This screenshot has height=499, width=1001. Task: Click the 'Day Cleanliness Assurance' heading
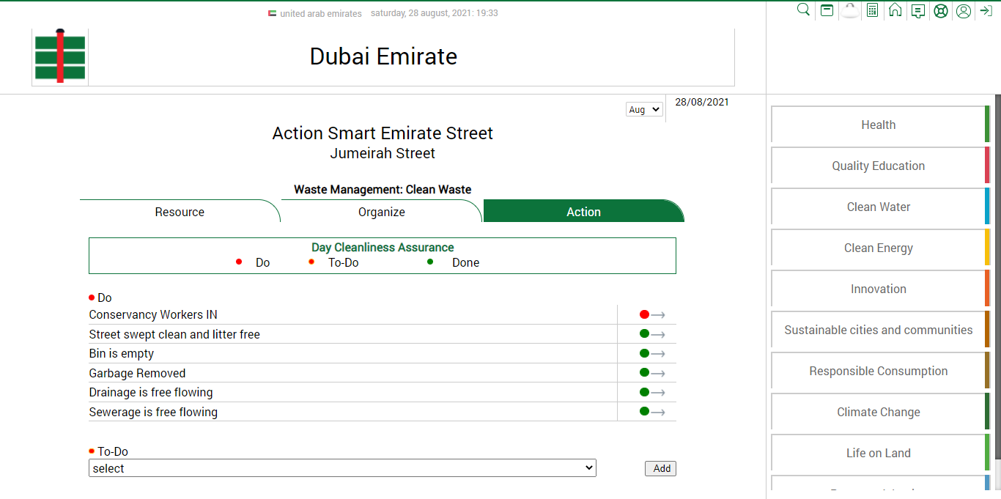(x=383, y=248)
